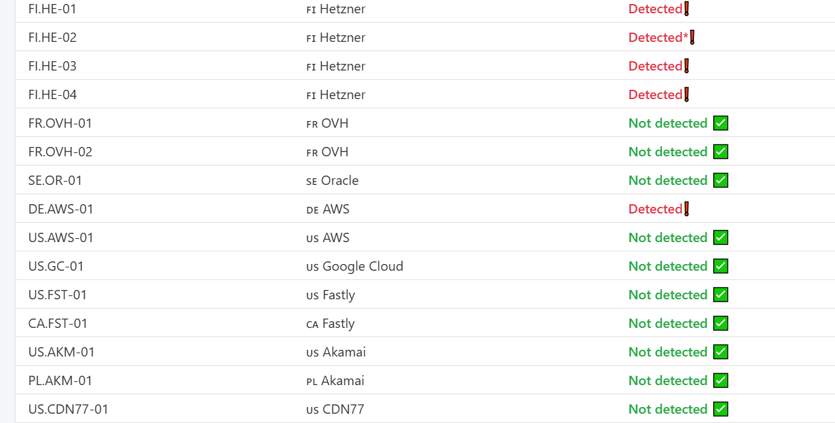
Task: Select the US.AKM-01 server name
Action: pos(61,352)
